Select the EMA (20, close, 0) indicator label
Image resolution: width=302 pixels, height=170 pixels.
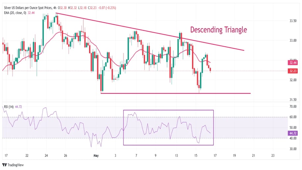click(x=15, y=13)
